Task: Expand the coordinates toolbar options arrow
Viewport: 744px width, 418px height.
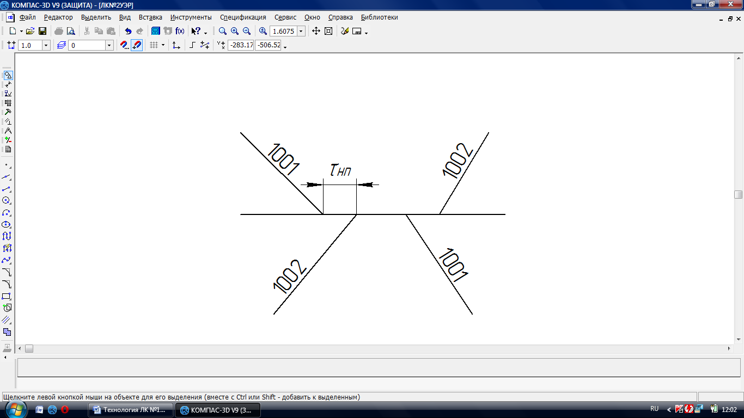Action: click(x=285, y=47)
